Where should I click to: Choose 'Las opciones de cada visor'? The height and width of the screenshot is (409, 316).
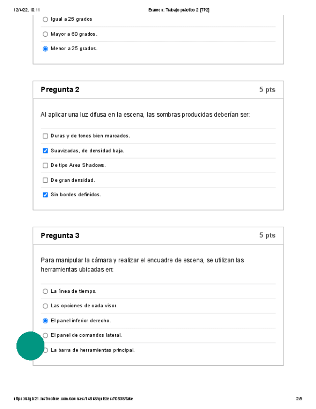tap(45, 306)
